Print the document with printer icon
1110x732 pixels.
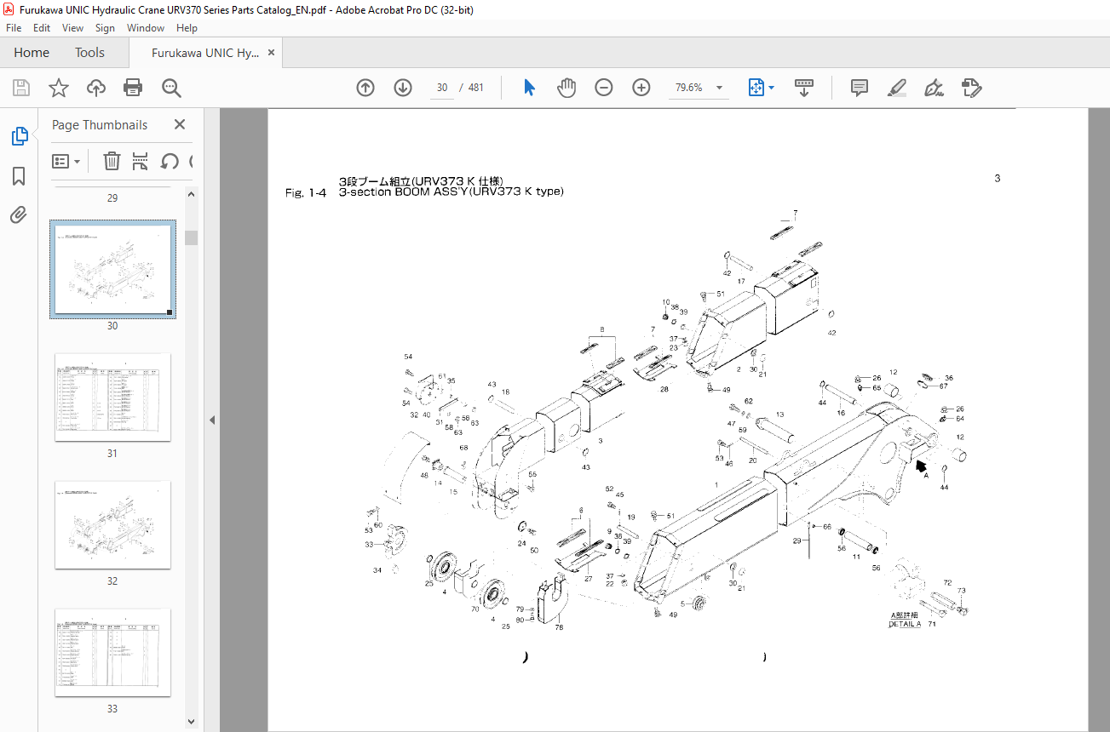tap(133, 88)
